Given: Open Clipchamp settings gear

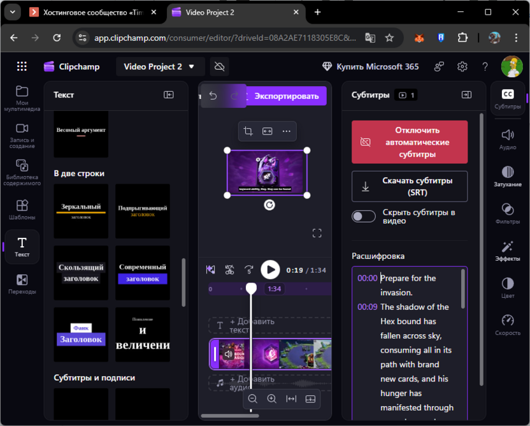Looking at the screenshot, I should point(462,67).
